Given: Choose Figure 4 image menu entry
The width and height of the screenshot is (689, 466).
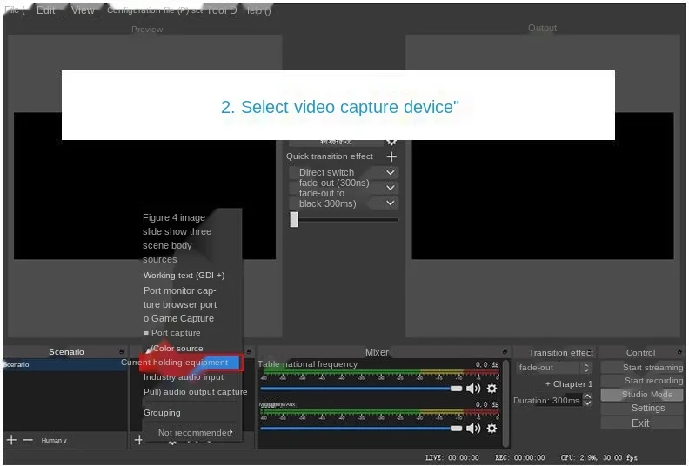Looking at the screenshot, I should 174,218.
